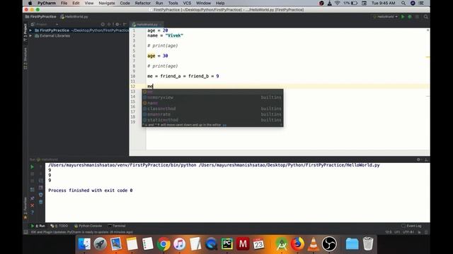Open Android Studio from the dock
Screen dimensions: 453x254
coord(281,244)
